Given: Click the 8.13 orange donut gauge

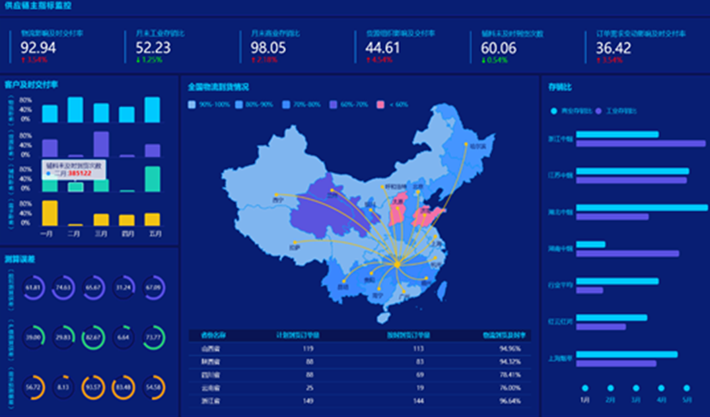Looking at the screenshot, I should 63,387.
